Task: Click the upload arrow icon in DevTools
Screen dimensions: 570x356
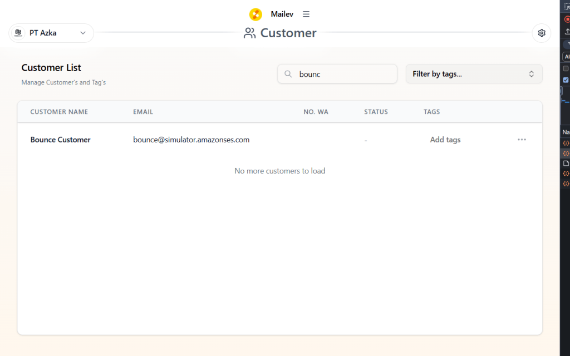Action: [567, 32]
